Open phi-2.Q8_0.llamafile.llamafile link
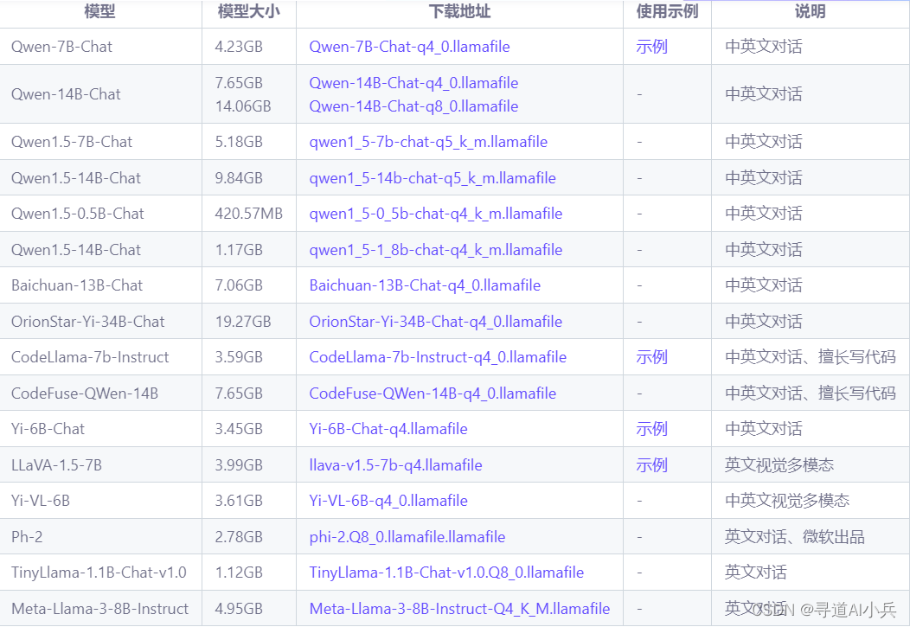The height and width of the screenshot is (627, 910). tap(407, 537)
